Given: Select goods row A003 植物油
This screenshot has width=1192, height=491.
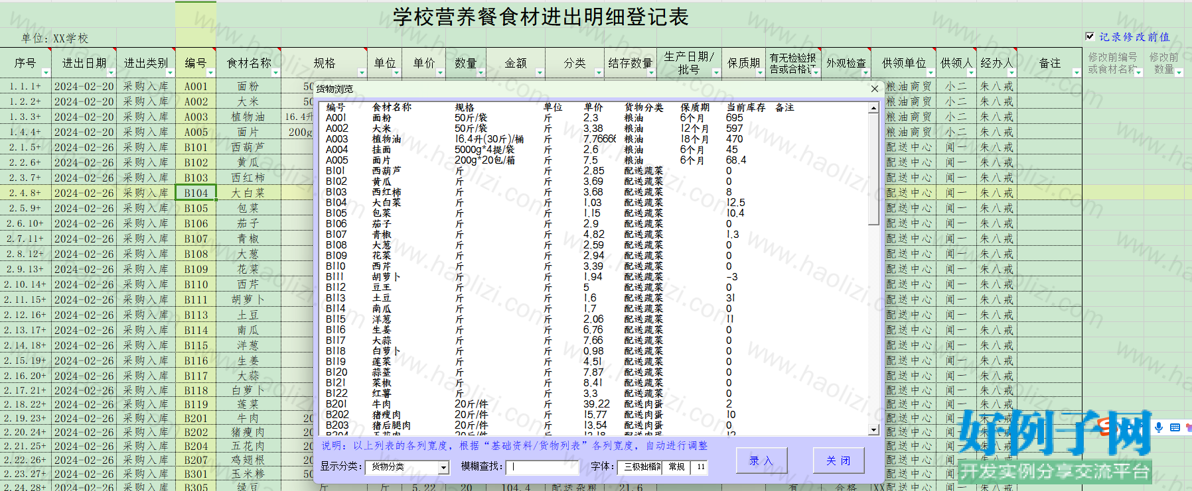Looking at the screenshot, I should pyautogui.click(x=594, y=139).
